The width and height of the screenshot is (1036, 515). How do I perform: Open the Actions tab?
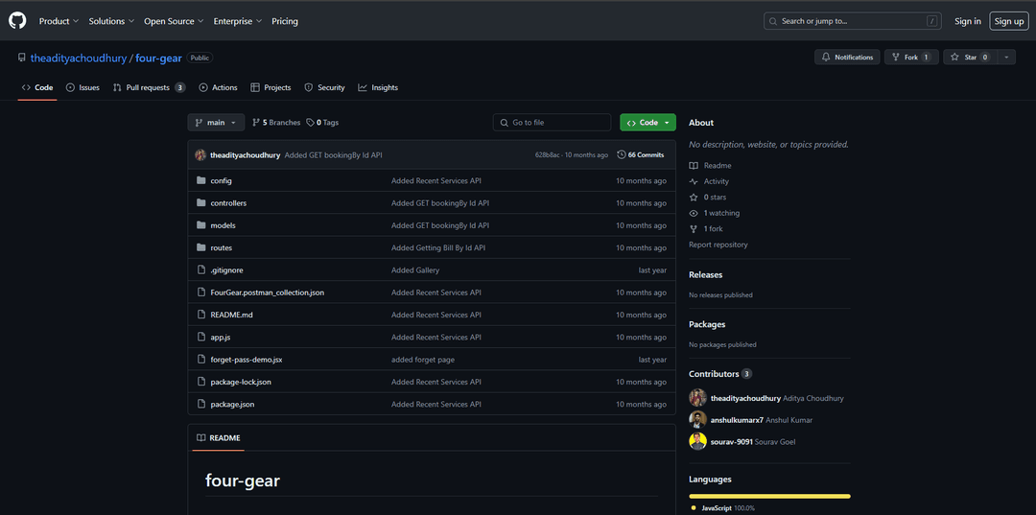point(218,87)
